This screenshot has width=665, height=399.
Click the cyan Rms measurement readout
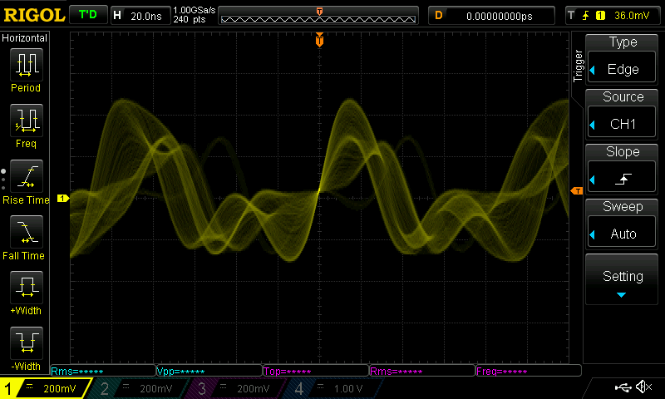(x=102, y=372)
